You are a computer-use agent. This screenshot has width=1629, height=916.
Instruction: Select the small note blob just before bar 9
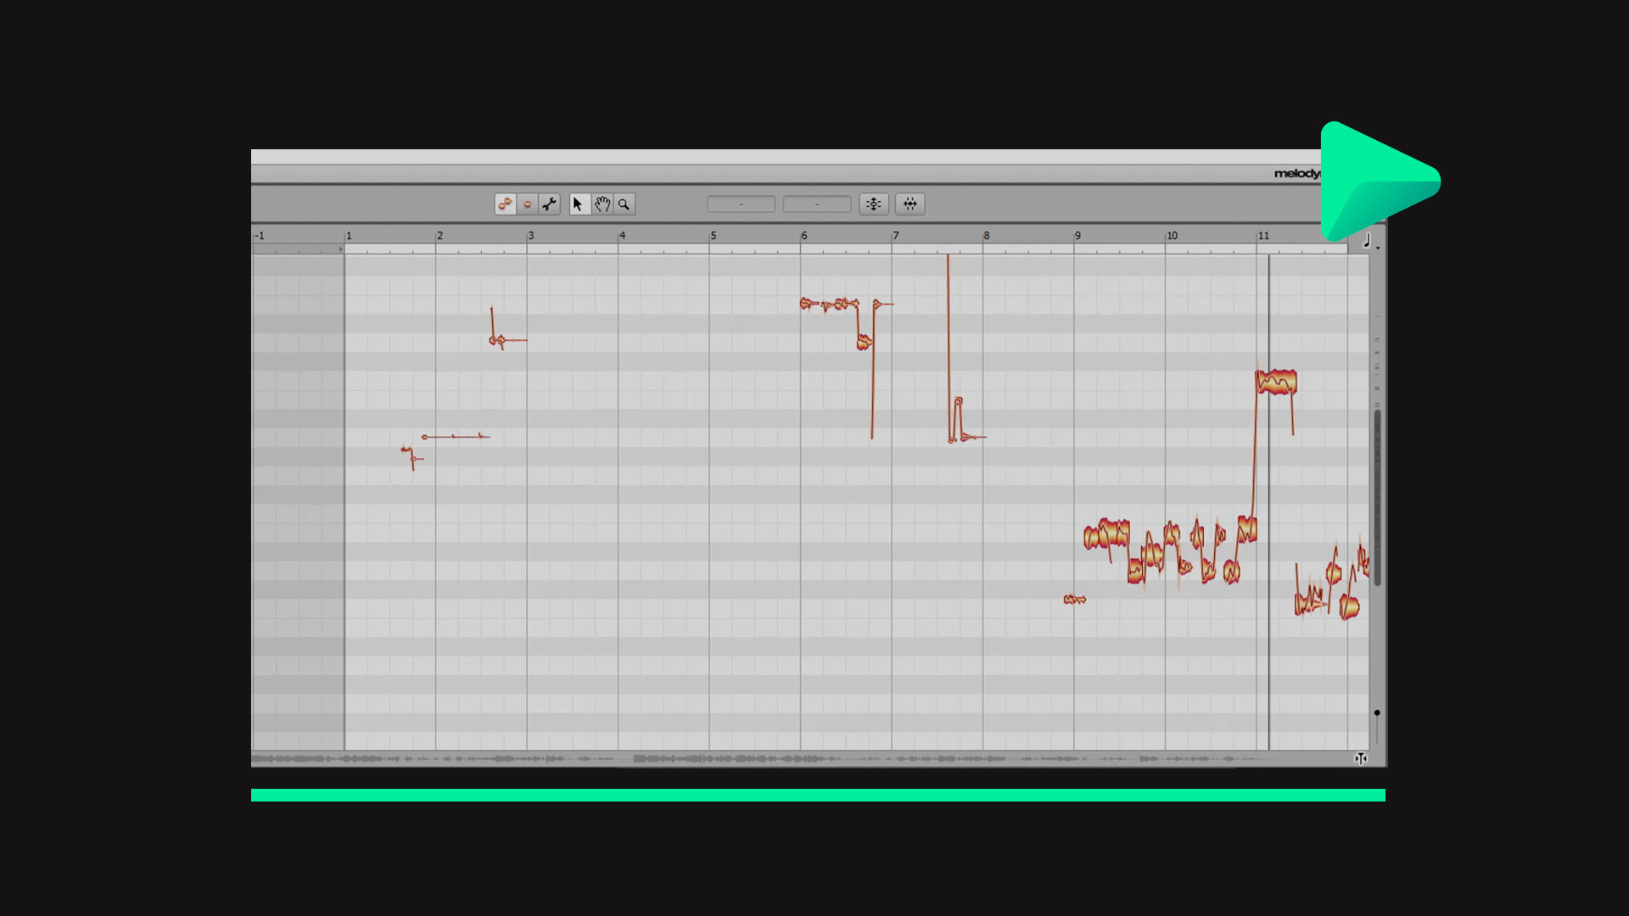point(1074,600)
